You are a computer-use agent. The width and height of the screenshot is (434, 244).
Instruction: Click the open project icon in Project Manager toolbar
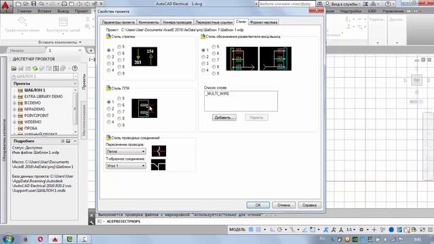pos(14,68)
